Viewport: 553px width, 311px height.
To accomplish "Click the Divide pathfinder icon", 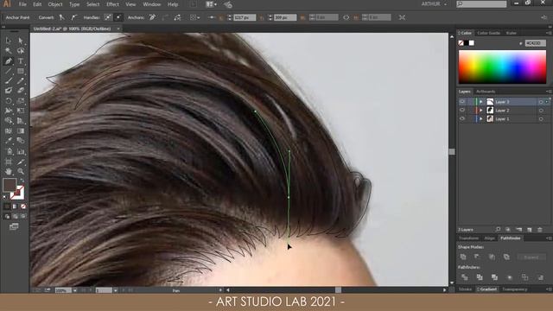I will click(x=465, y=277).
